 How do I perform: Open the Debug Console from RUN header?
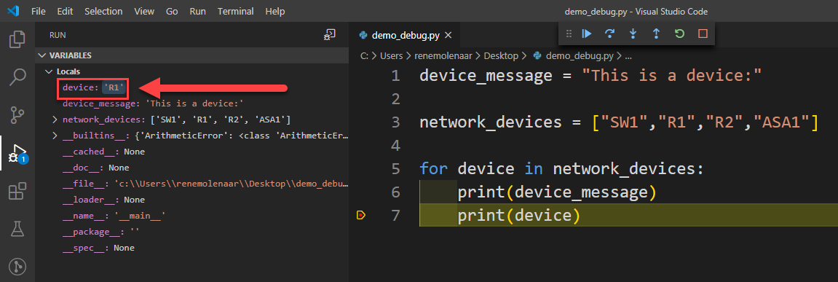coord(330,35)
